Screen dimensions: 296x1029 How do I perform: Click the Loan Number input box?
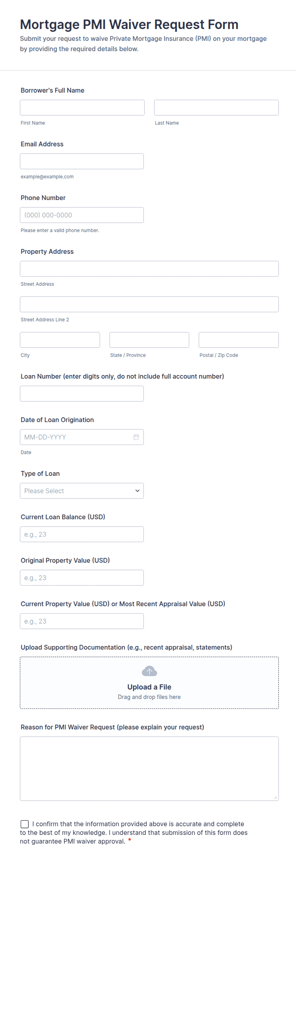point(82,393)
